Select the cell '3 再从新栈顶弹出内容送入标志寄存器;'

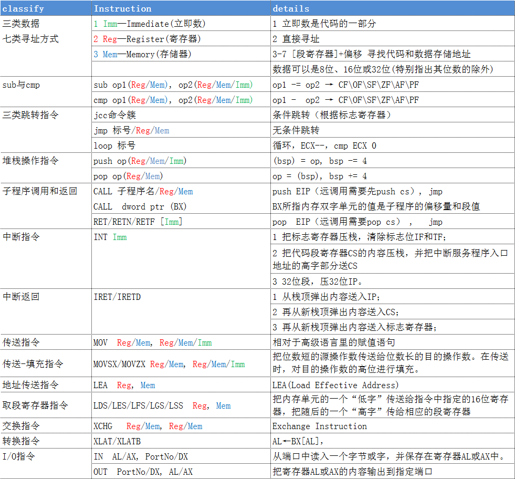tap(393, 327)
